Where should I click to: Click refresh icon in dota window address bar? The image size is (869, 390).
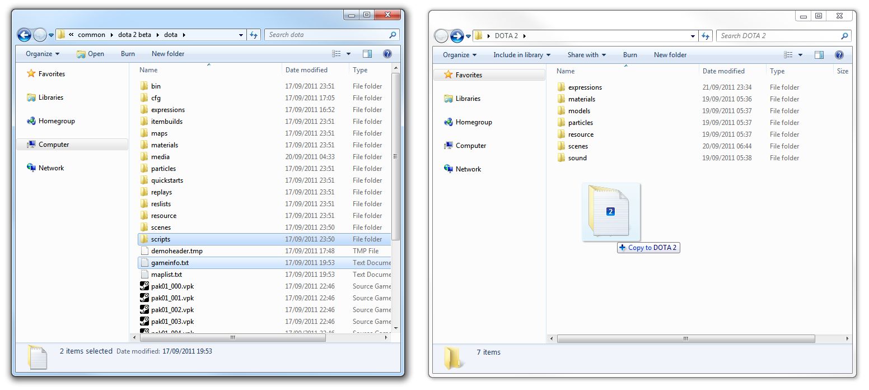tap(254, 35)
